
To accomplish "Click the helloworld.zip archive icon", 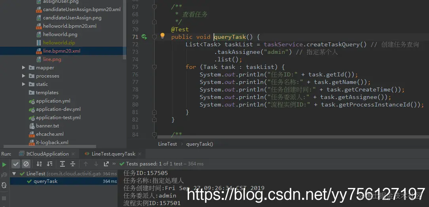I will [x=39, y=43].
